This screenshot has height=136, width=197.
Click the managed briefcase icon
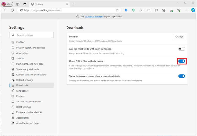click(x=78, y=16)
